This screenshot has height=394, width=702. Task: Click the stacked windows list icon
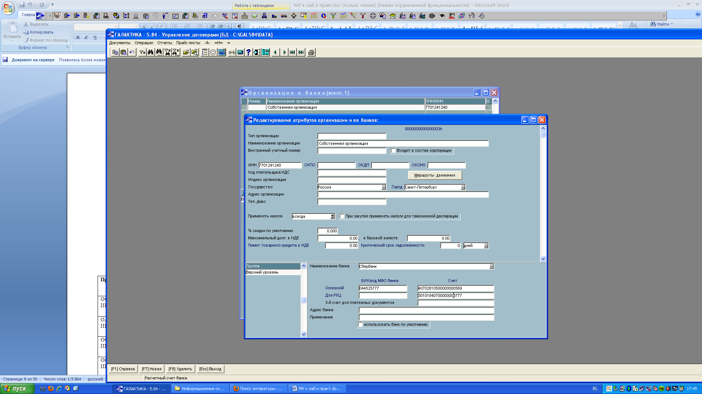[222, 52]
